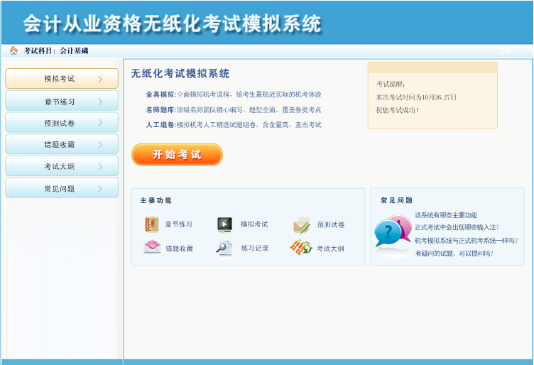The width and height of the screenshot is (534, 365).
Task: Go to 常见问题 in the sidebar menu
Action: pyautogui.click(x=60, y=189)
